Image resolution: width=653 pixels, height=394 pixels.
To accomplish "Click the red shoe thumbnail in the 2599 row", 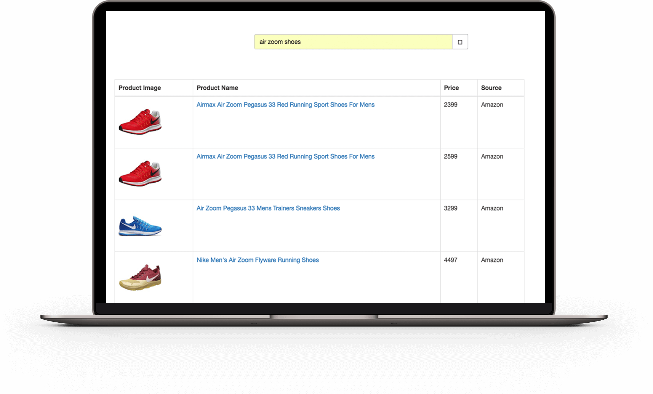I will (x=140, y=174).
